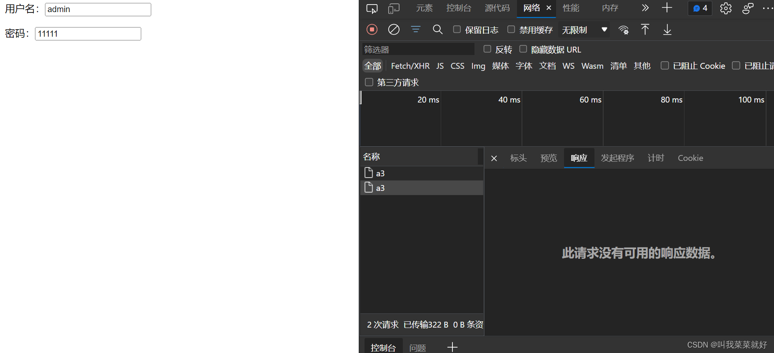Enable Disable cache checkbox
The image size is (774, 353).
(511, 30)
